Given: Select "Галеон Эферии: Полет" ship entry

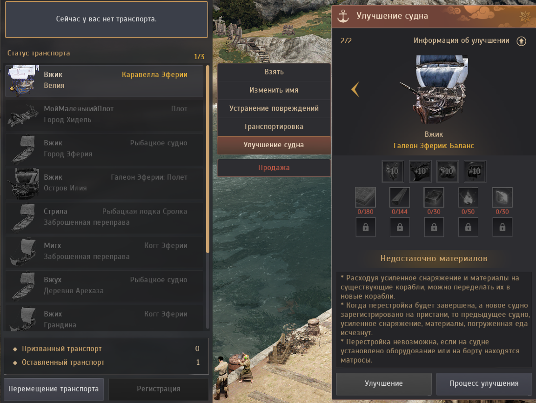Looking at the screenshot, I should click(104, 183).
